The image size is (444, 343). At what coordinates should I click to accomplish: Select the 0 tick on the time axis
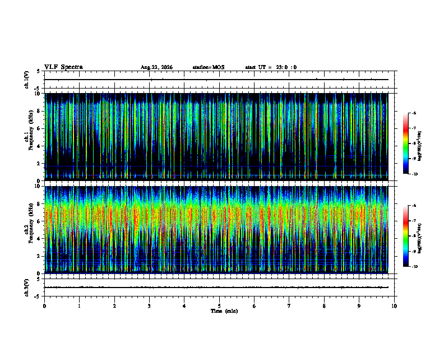pos(44,306)
